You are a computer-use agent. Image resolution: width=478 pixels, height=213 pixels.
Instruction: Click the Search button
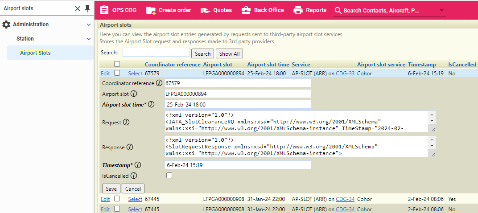point(203,53)
